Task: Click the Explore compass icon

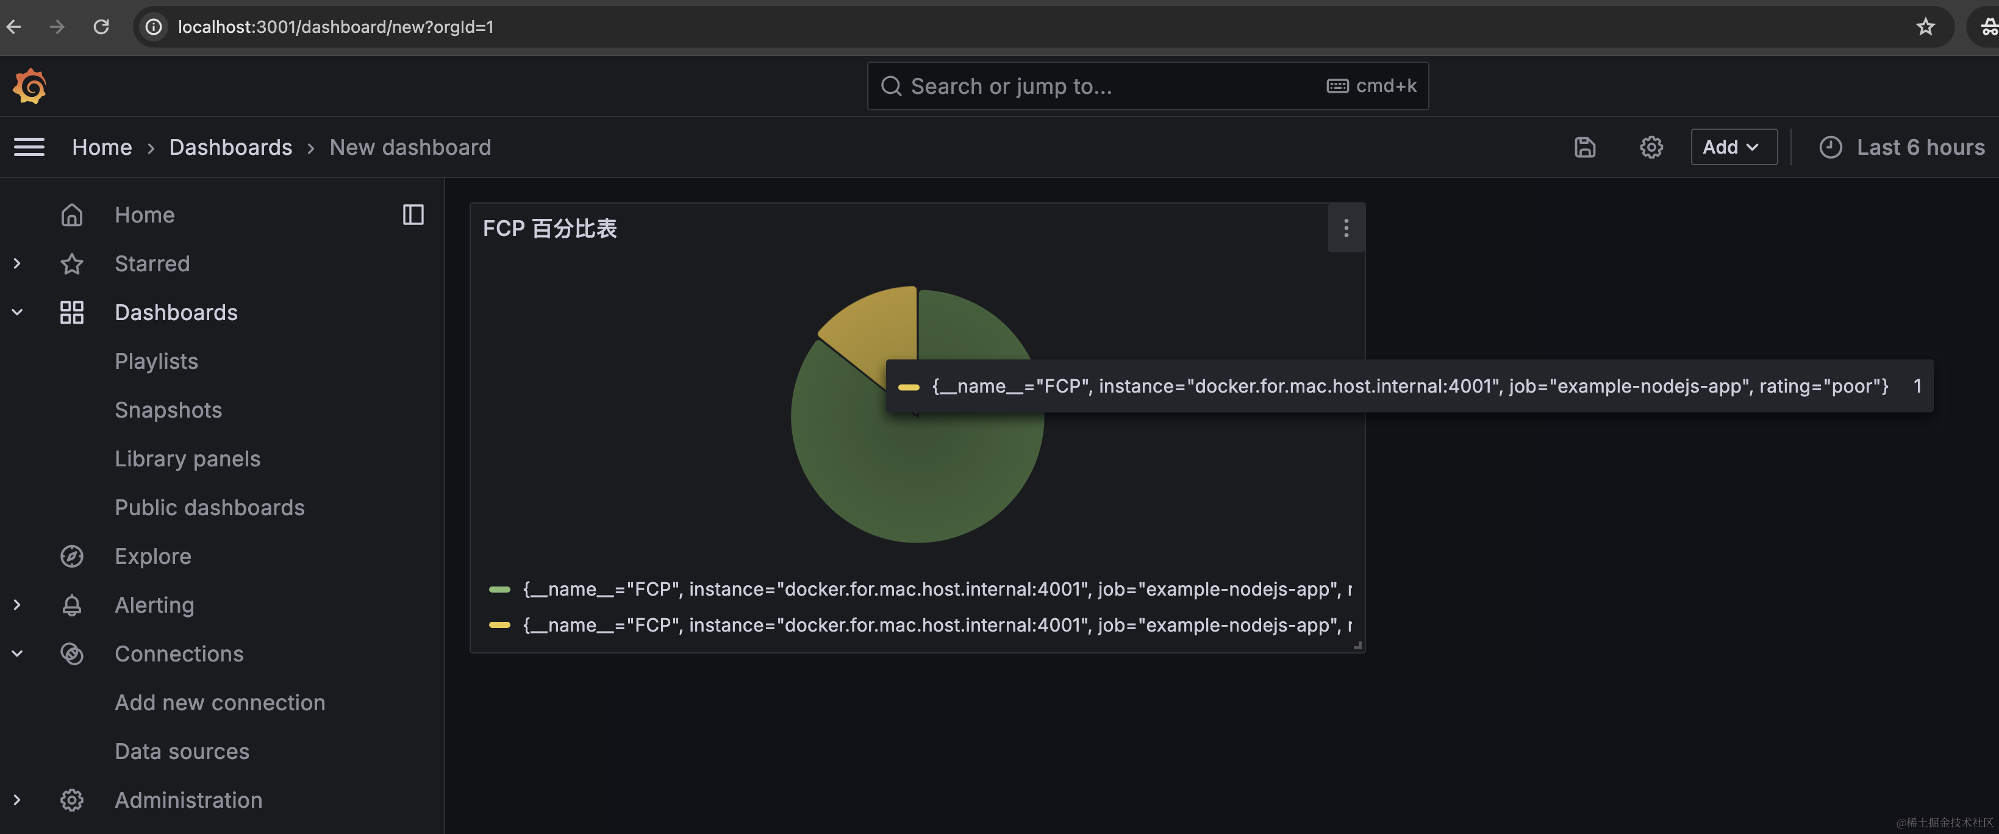Action: (x=71, y=556)
